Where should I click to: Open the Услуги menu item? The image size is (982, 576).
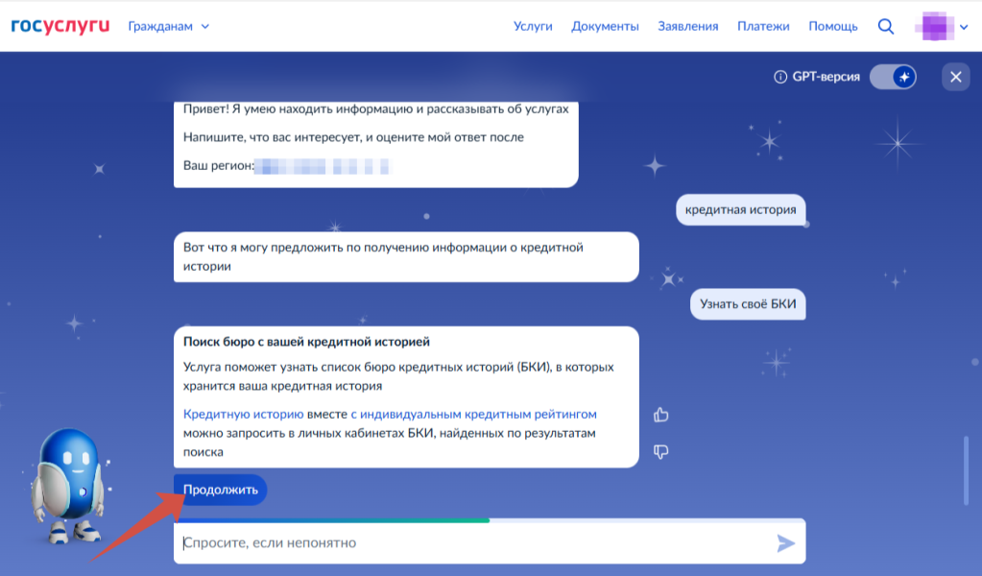(x=533, y=26)
